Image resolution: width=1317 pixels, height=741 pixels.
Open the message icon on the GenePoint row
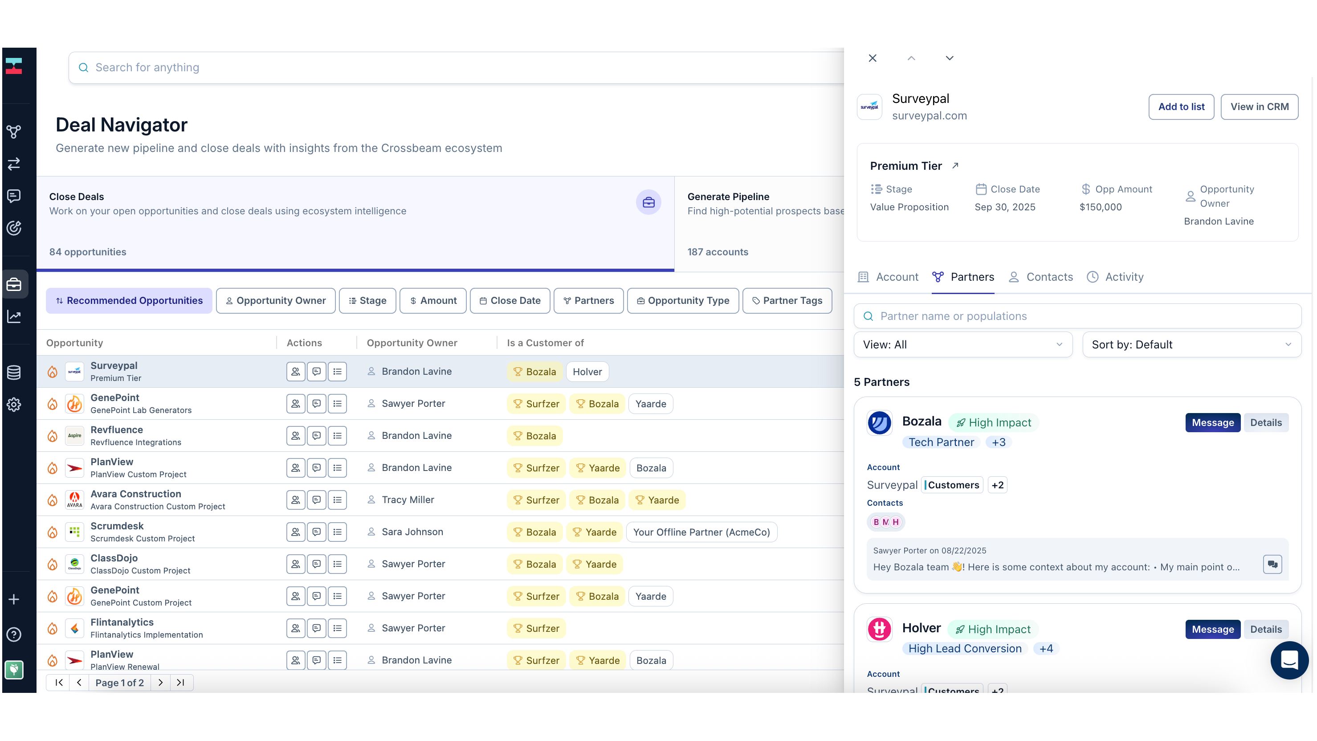[x=317, y=404]
